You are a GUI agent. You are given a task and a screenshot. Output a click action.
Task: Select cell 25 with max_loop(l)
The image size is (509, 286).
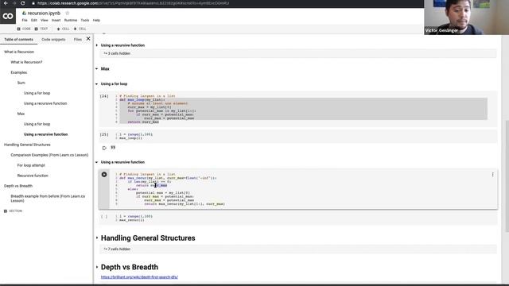pyautogui.click(x=298, y=136)
